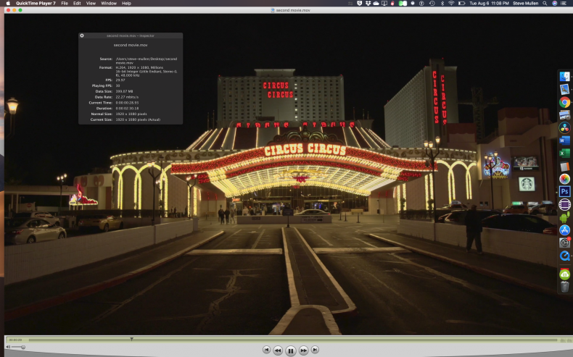
Task: Click the Current Size value in Inspector
Action: coord(138,119)
